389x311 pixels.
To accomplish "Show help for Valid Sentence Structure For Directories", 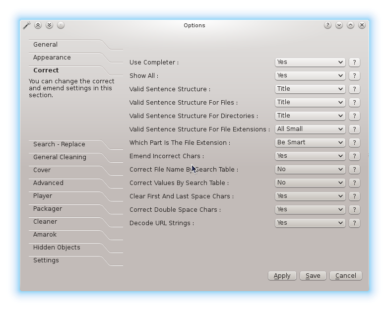I will (x=354, y=116).
